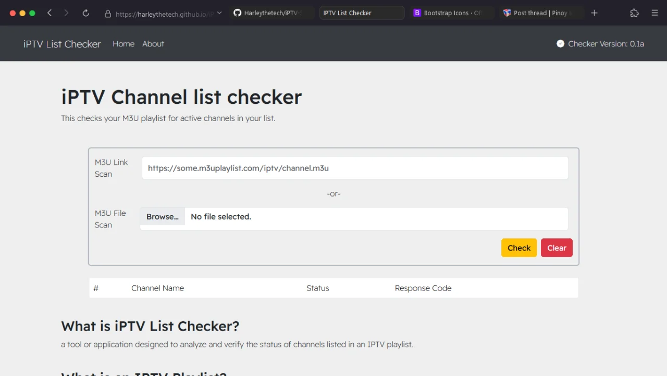This screenshot has height=376, width=667.
Task: Click the Response Code column header
Action: pyautogui.click(x=423, y=288)
